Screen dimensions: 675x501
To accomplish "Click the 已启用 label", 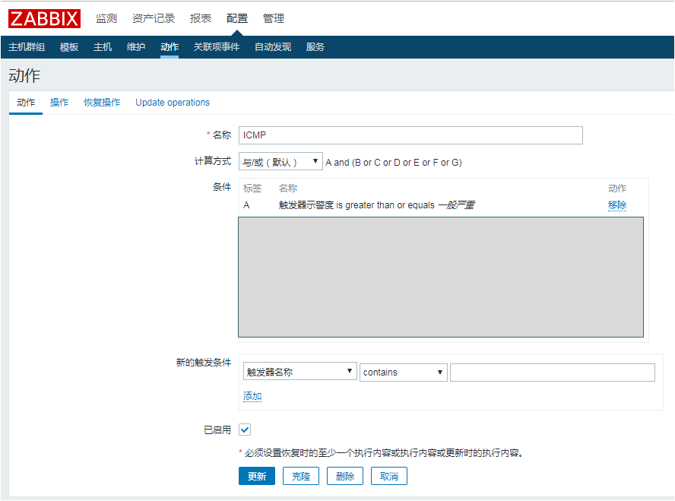I will point(217,430).
